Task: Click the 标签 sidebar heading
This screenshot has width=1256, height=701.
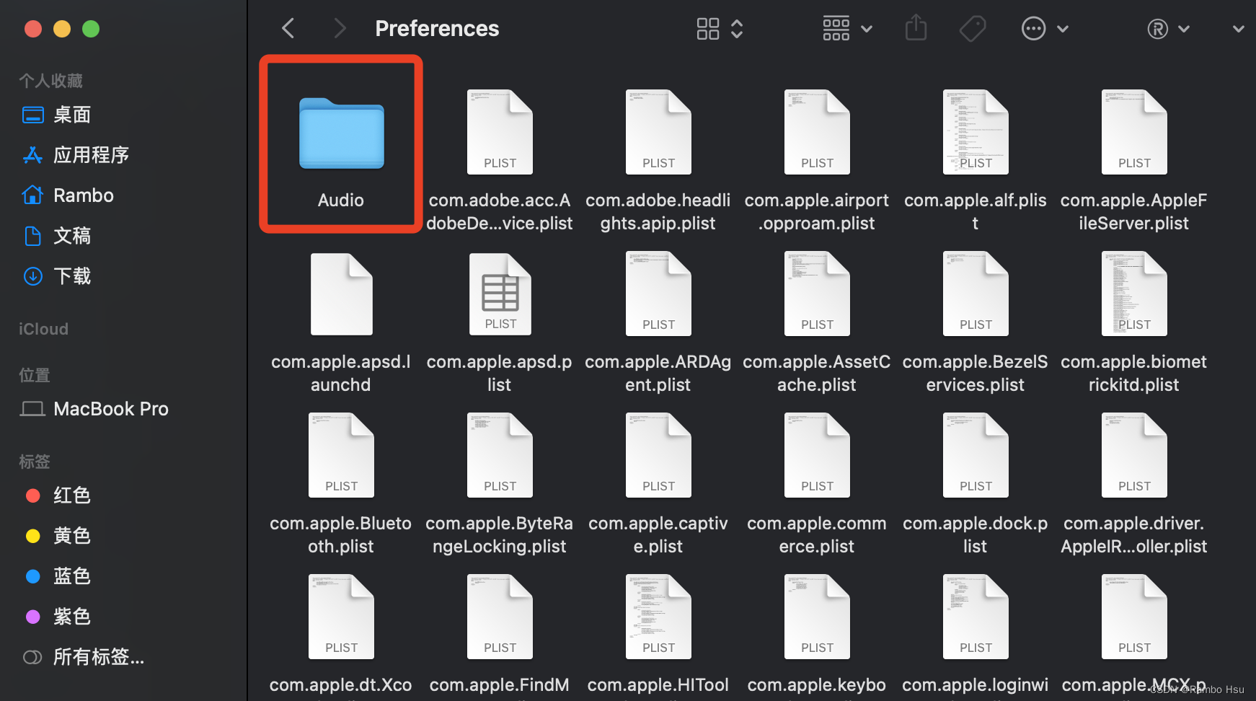Action: tap(34, 462)
